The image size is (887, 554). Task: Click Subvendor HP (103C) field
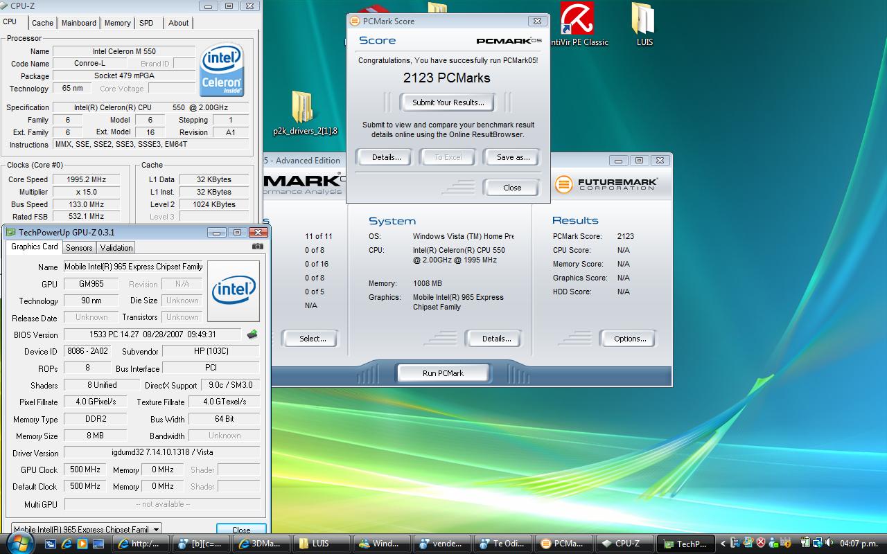tap(211, 351)
